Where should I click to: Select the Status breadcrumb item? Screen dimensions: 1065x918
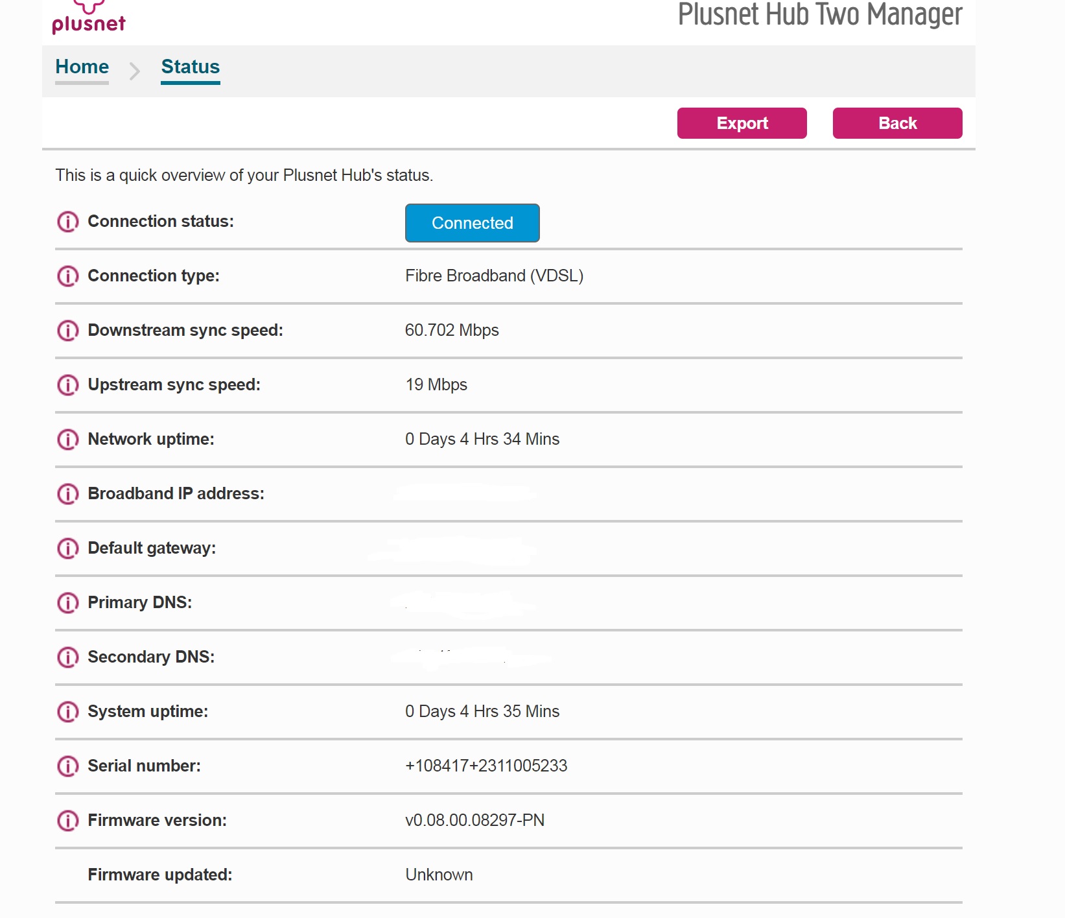(x=190, y=67)
